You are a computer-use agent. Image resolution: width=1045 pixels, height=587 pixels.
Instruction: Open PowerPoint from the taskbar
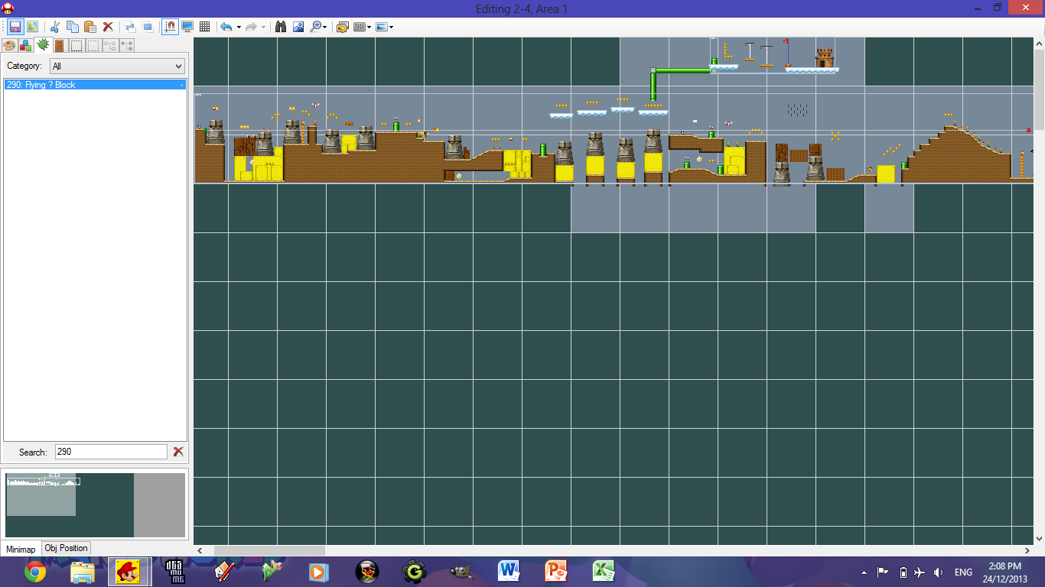(556, 572)
